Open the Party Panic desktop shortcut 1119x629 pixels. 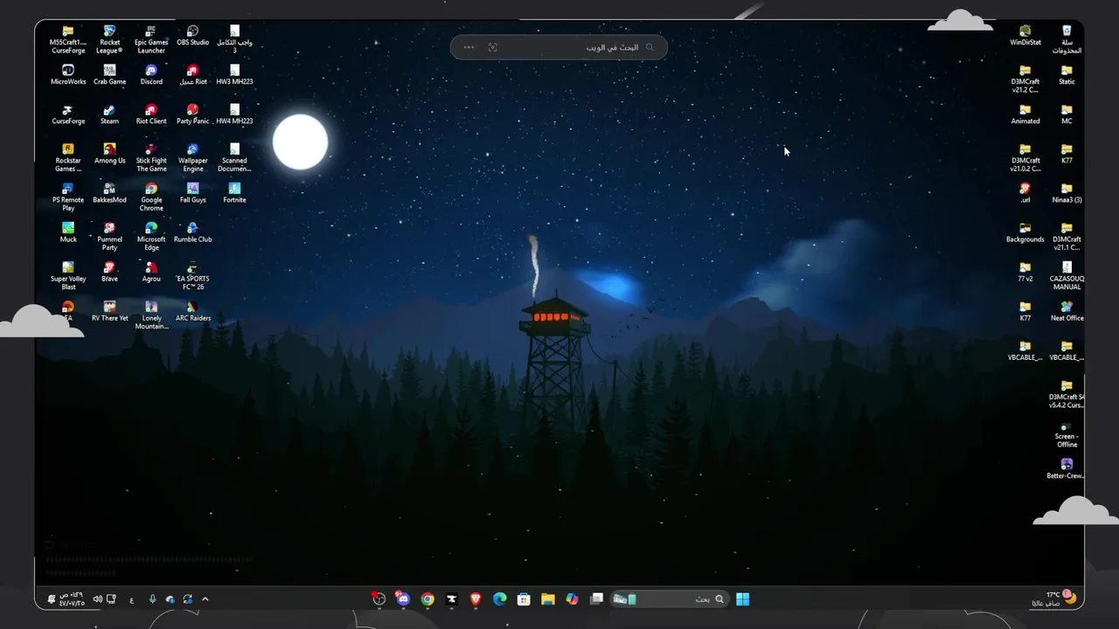coord(192,114)
